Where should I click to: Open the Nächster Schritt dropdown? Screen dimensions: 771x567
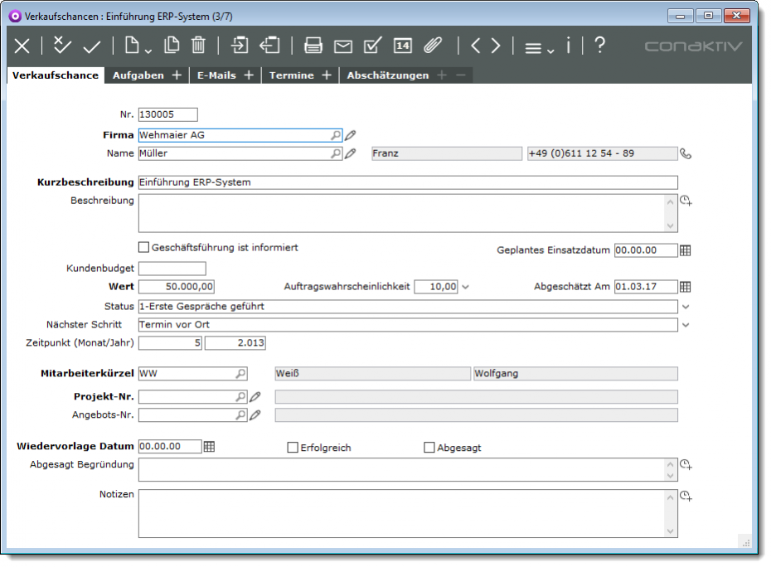pyautogui.click(x=685, y=325)
